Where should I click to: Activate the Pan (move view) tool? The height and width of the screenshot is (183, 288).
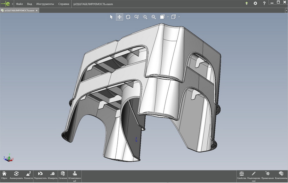pyautogui.click(x=120, y=17)
